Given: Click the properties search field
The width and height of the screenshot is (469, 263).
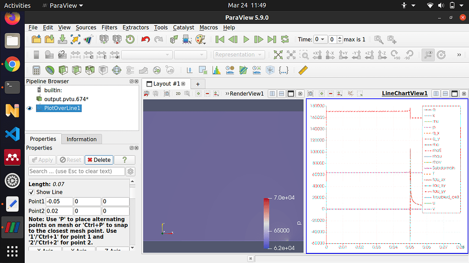Looking at the screenshot, I should (76, 171).
